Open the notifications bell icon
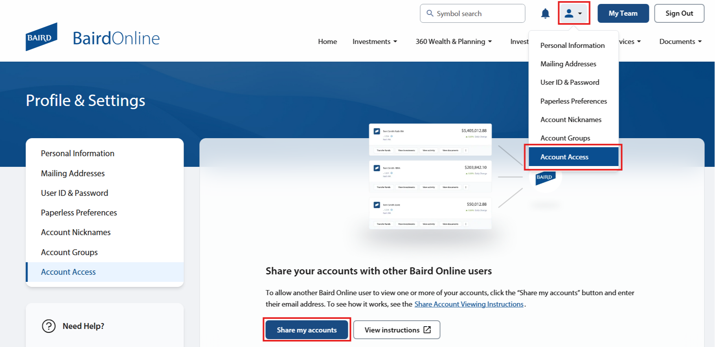715x347 pixels. coord(545,14)
